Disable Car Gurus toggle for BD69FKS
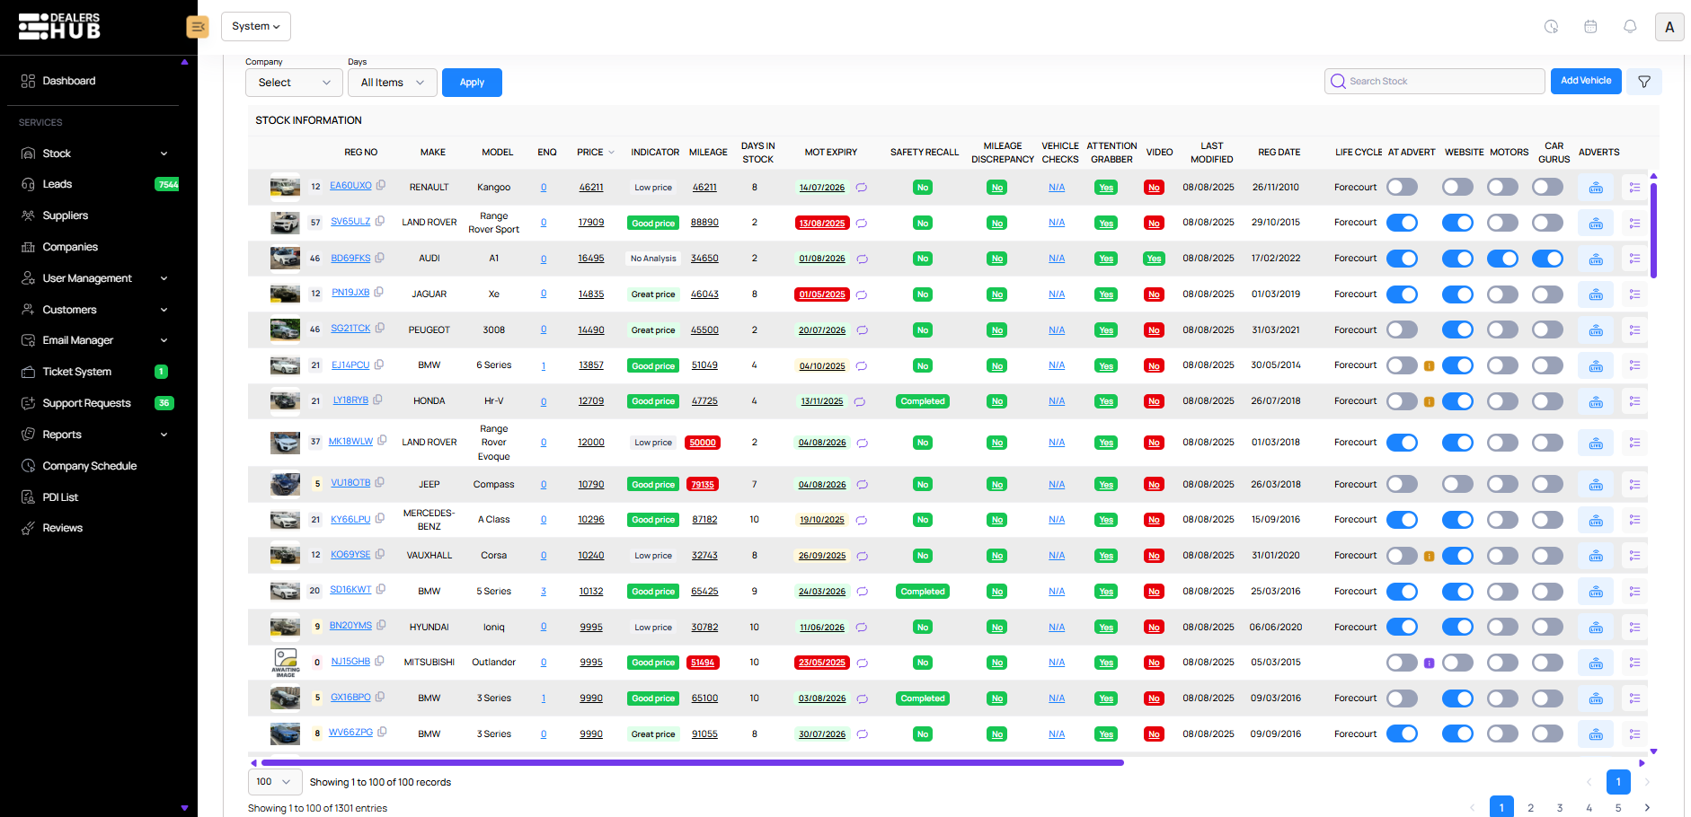 tap(1547, 259)
